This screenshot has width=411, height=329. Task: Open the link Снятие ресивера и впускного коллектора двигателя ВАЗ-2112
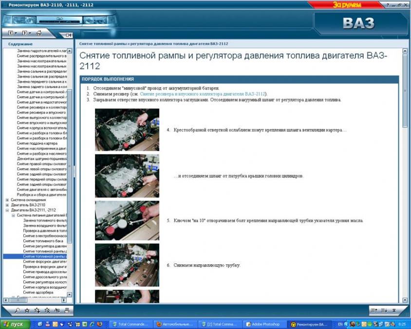coord(203,94)
